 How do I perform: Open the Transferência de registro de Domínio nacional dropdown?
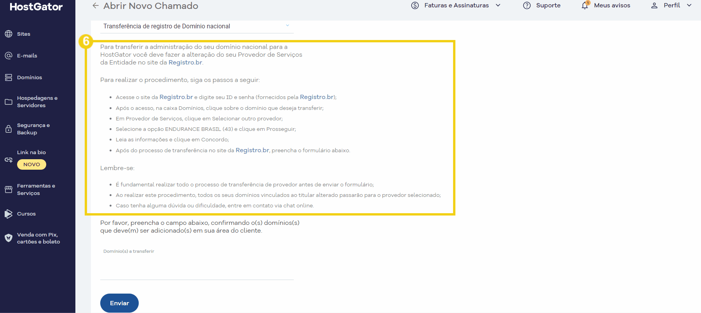click(197, 26)
